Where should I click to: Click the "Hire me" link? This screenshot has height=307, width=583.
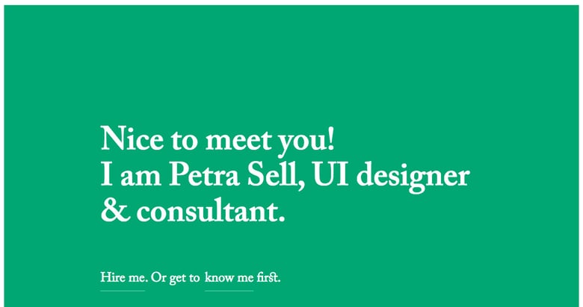point(122,278)
